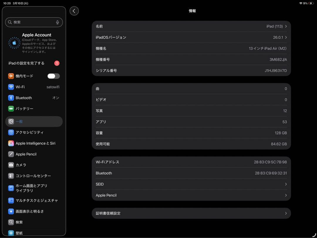Tap the home screen and app library icon

[11, 188]
